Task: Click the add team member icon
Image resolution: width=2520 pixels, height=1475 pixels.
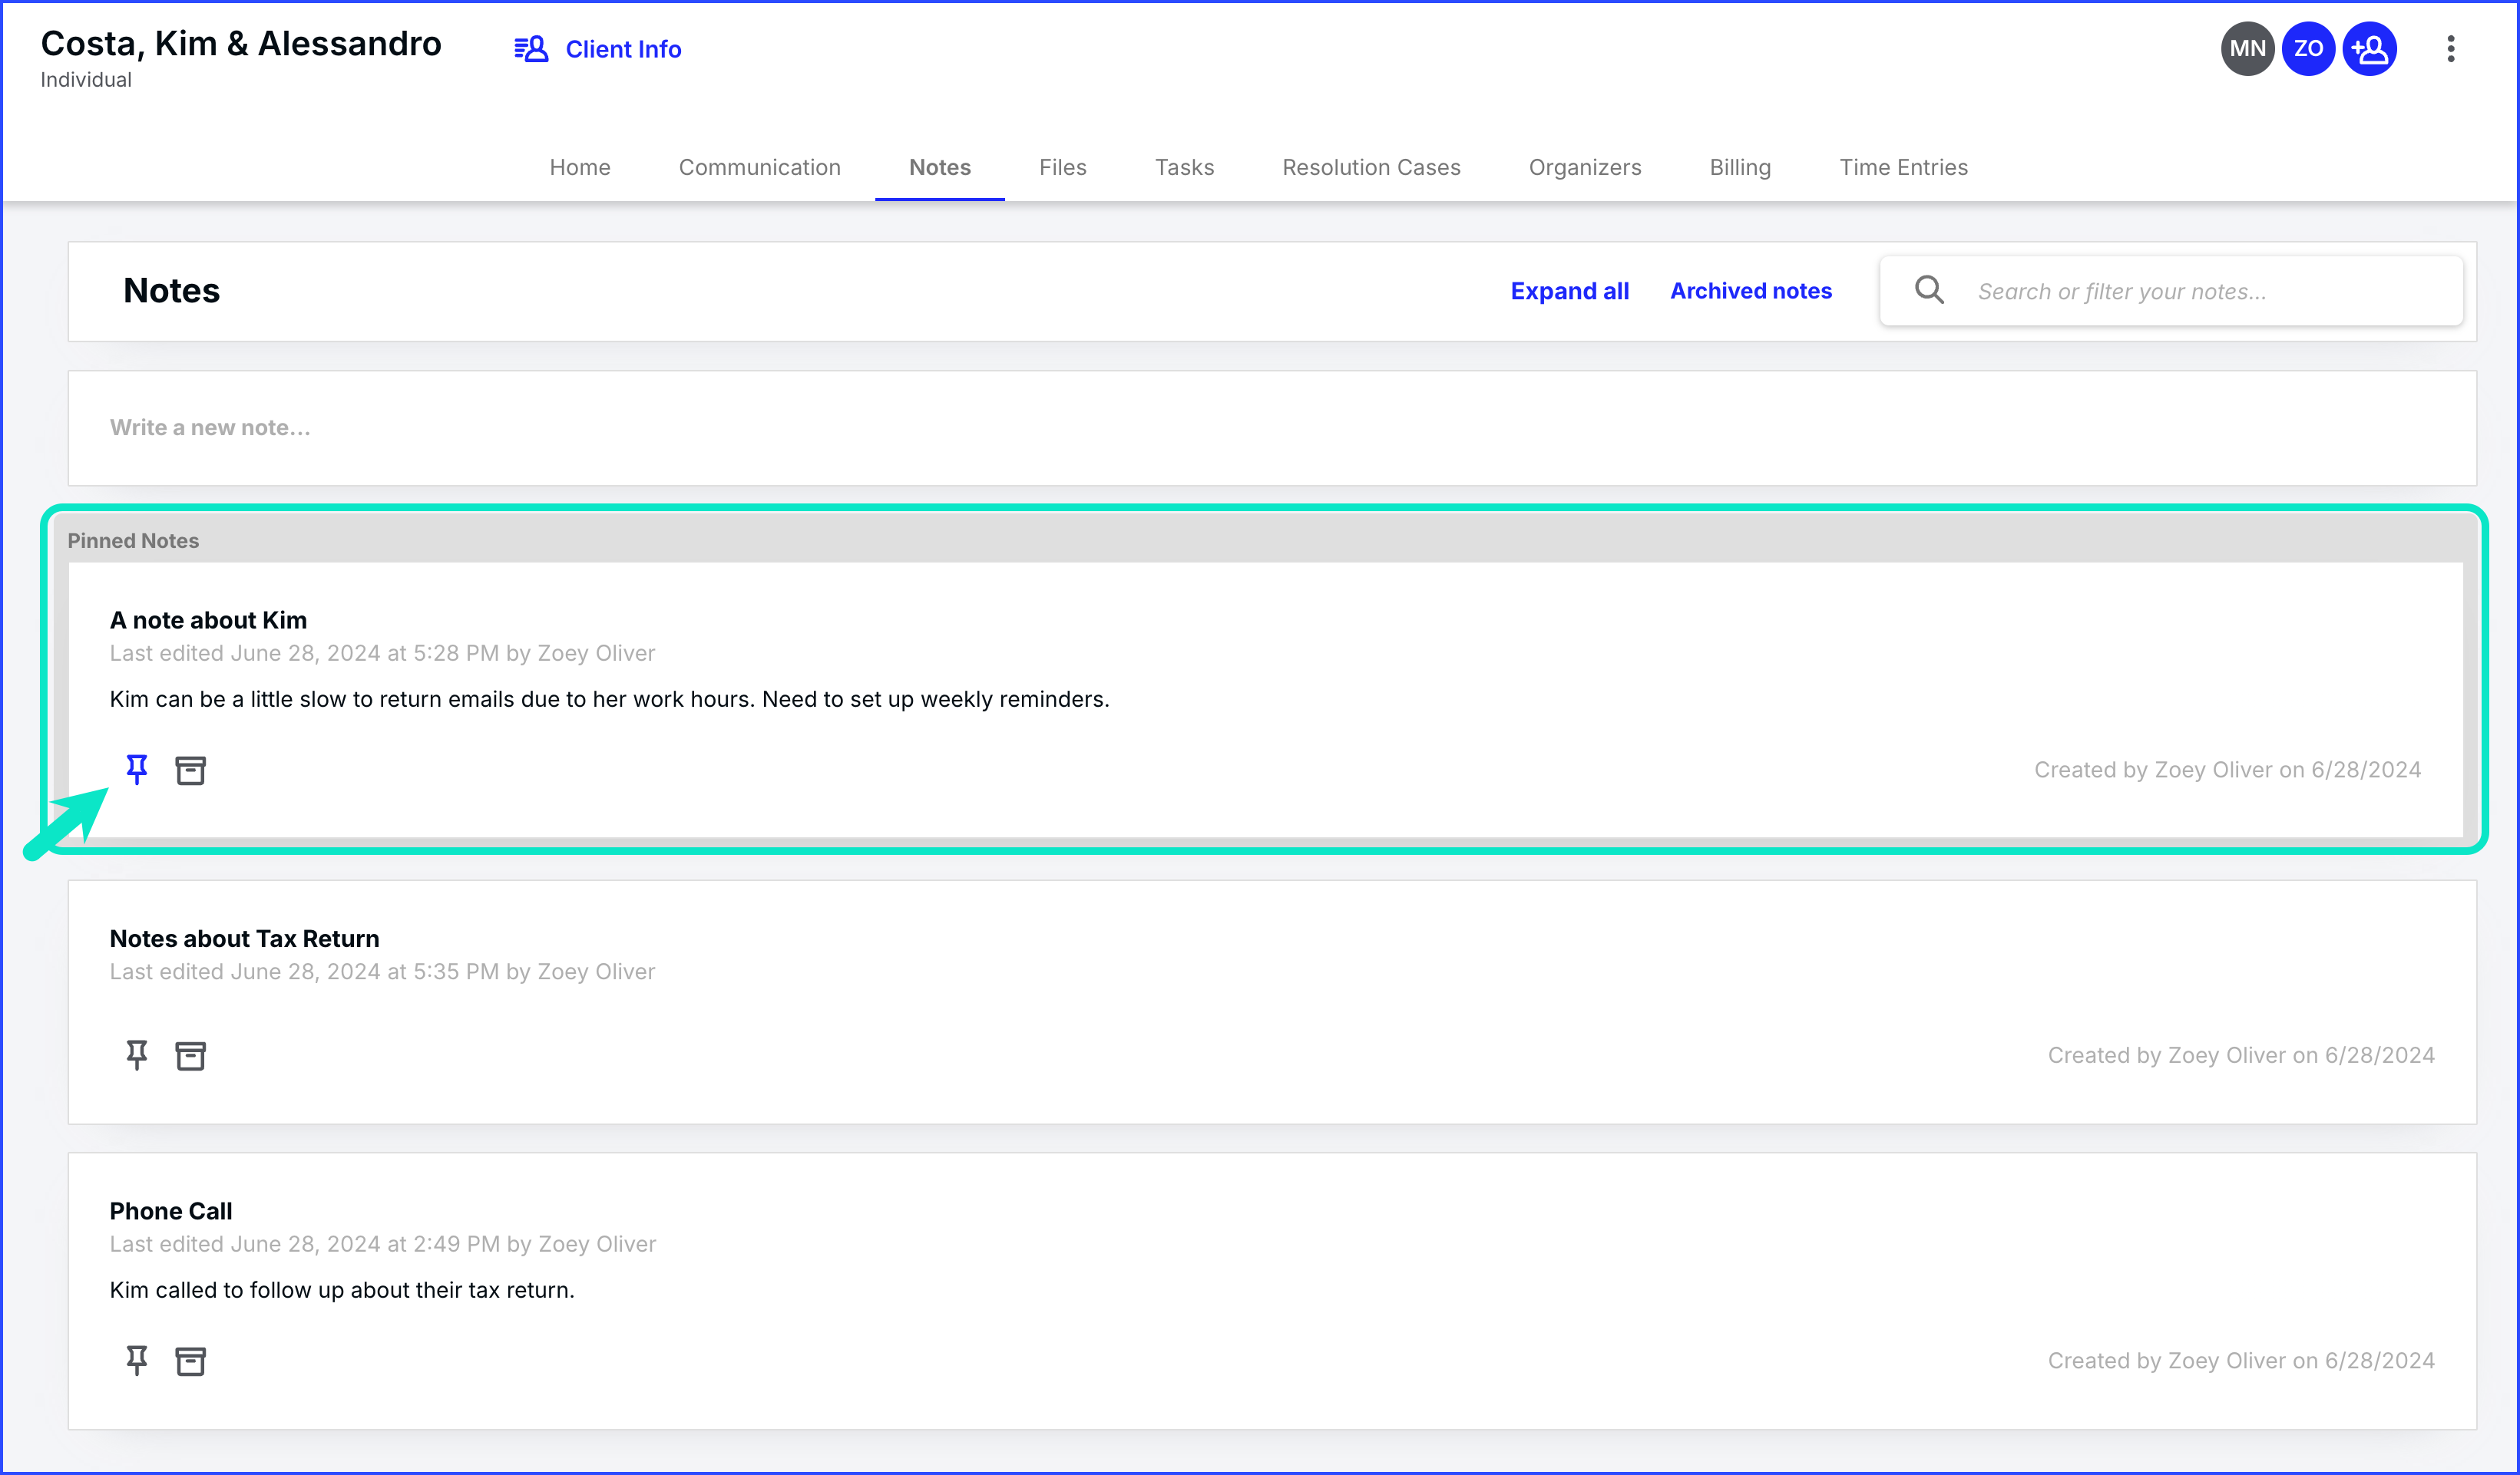Action: click(2369, 49)
